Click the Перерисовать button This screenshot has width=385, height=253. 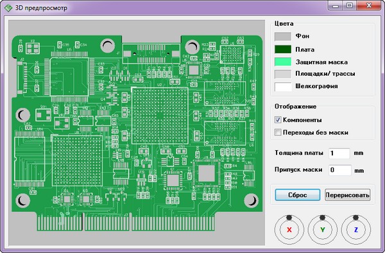click(347, 195)
